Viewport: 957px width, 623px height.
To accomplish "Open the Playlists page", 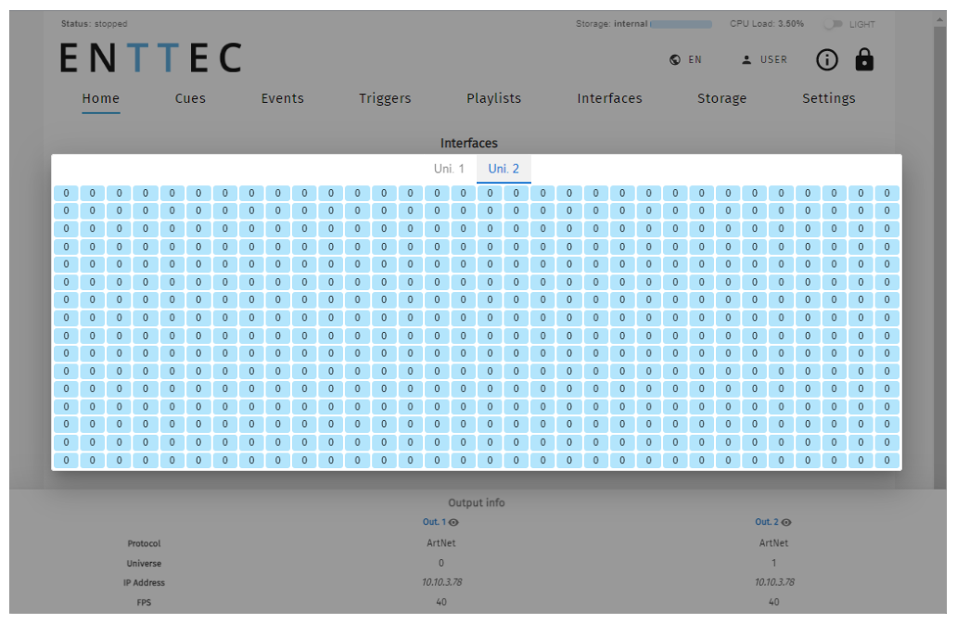I will point(493,98).
